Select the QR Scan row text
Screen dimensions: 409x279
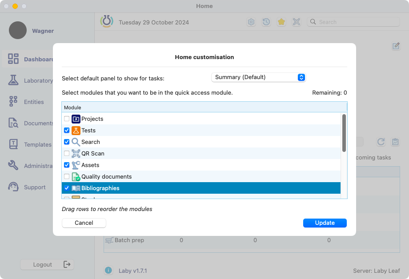[93, 154]
